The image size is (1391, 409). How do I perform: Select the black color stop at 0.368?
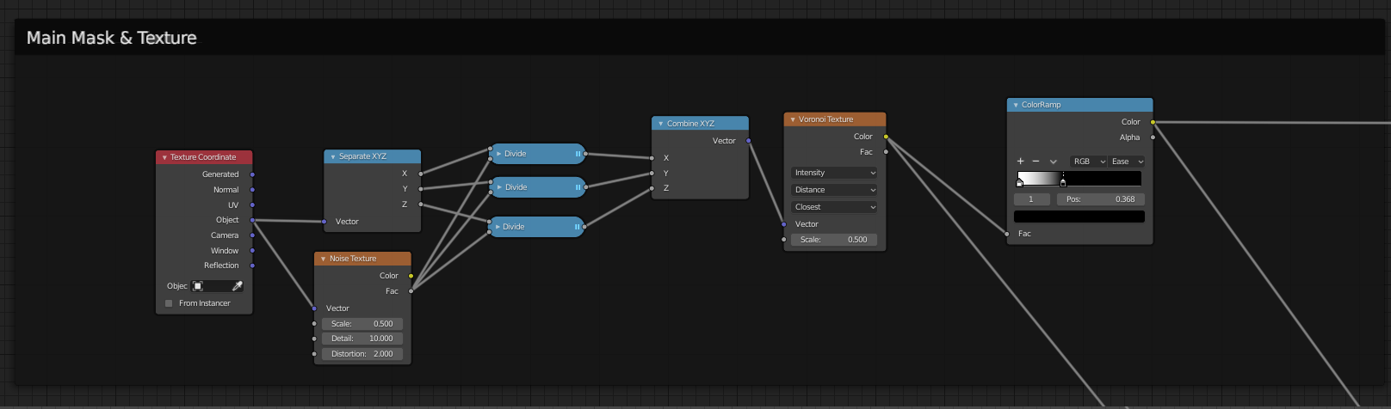pos(1063,182)
